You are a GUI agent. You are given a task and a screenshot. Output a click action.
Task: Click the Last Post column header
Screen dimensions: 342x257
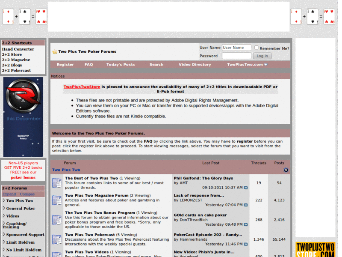click(211, 163)
